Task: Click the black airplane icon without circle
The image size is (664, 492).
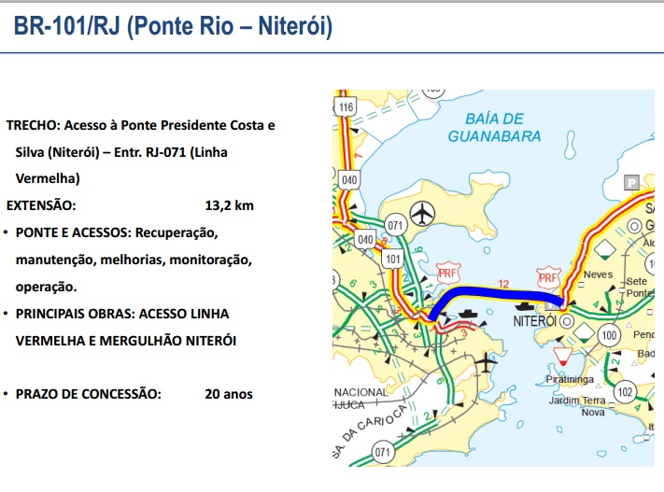Action: (486, 363)
